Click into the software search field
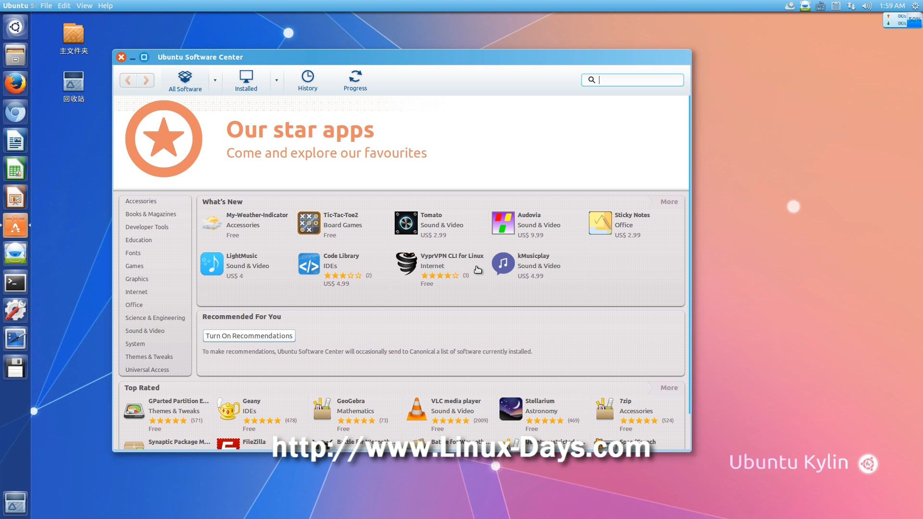Screen dimensions: 923x519 tap(633, 80)
